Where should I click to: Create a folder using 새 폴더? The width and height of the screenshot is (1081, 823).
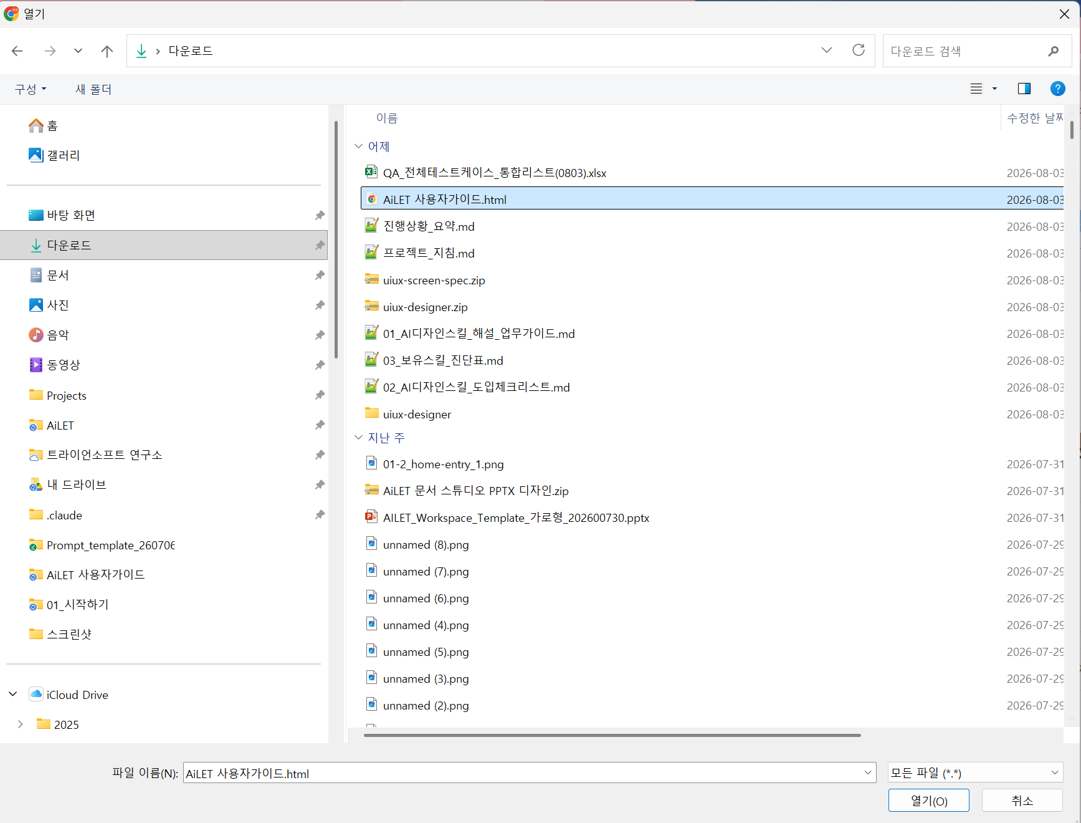93,89
